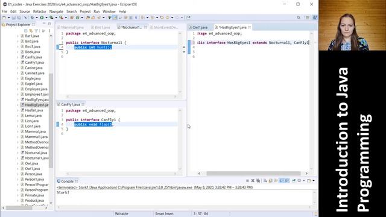The width and height of the screenshot is (386, 217).
Task: Toggle Mark Occurrences toolbar button
Action: pos(115,17)
